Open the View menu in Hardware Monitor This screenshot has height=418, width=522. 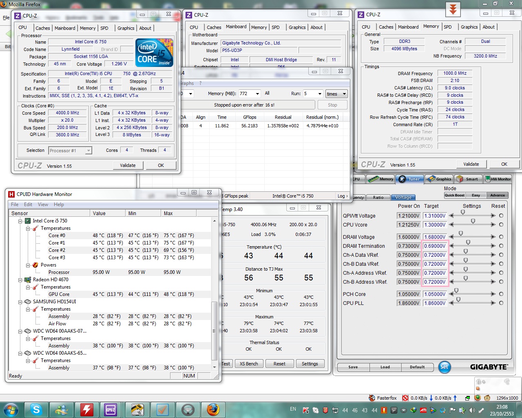[x=43, y=205]
